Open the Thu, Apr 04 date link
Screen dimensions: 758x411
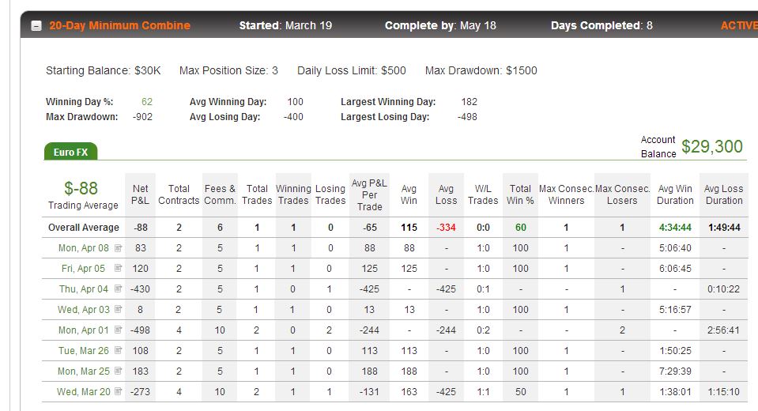84,289
